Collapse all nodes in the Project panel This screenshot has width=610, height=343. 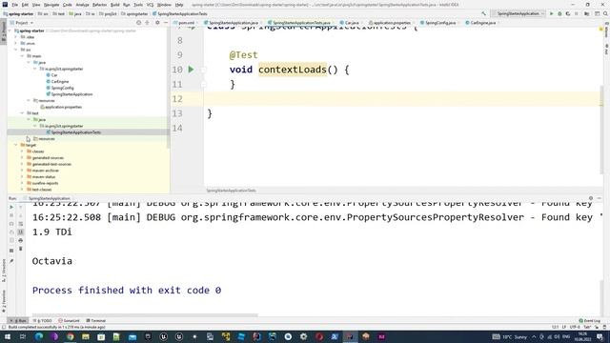(x=147, y=23)
